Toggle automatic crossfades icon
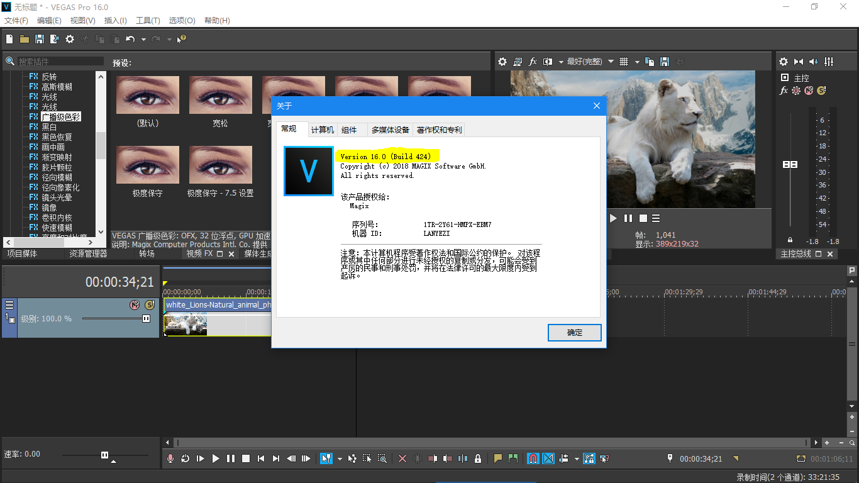Image resolution: width=859 pixels, height=483 pixels. click(548, 458)
